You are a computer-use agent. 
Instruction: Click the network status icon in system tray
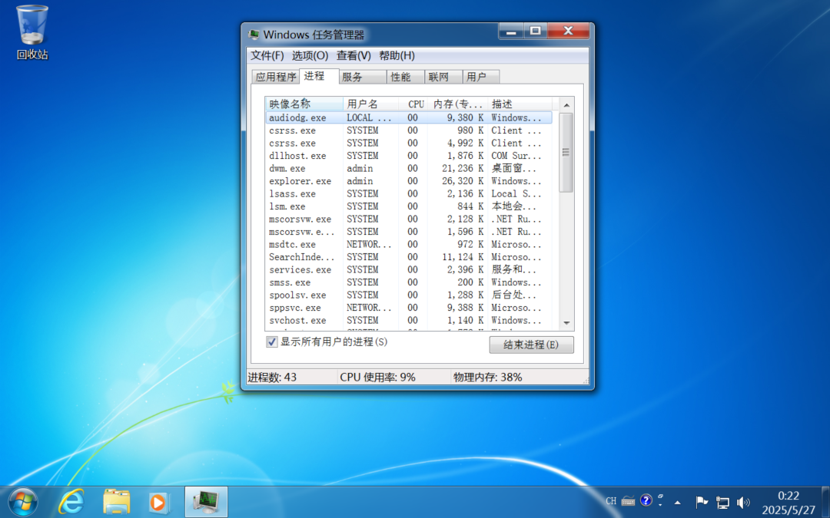click(x=722, y=501)
